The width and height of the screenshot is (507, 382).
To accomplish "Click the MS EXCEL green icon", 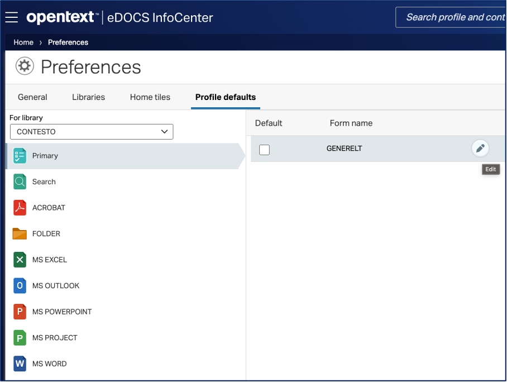I will tap(20, 260).
